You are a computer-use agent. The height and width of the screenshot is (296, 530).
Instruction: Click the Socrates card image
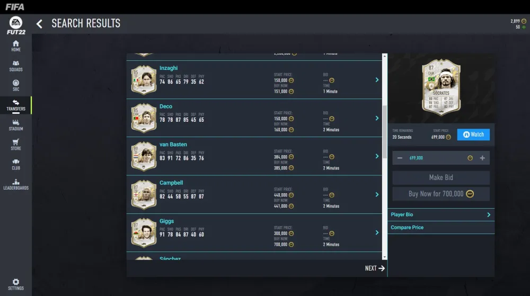pos(441,88)
